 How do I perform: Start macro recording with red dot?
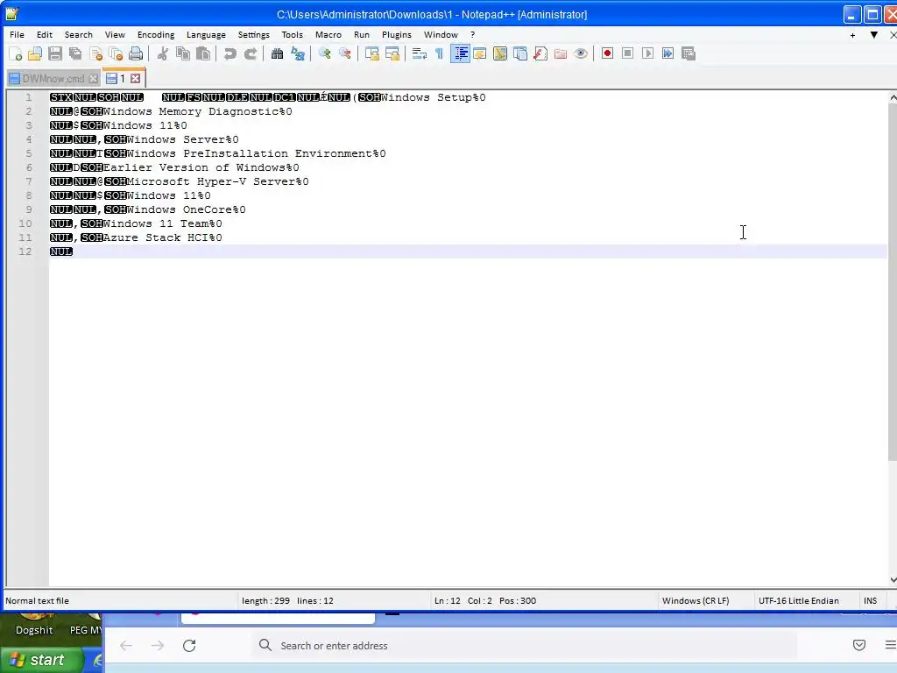(x=608, y=53)
